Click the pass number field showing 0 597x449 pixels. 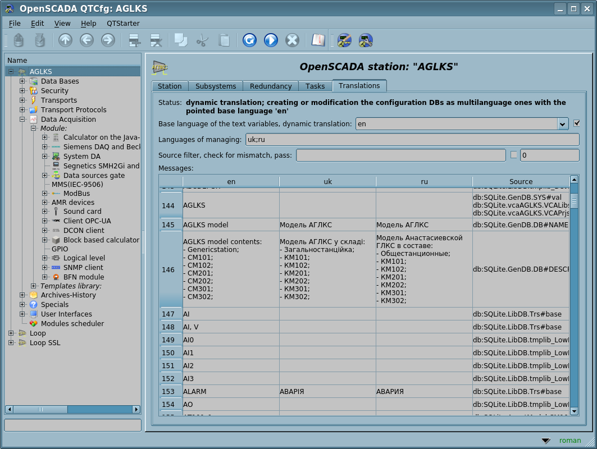tap(550, 155)
